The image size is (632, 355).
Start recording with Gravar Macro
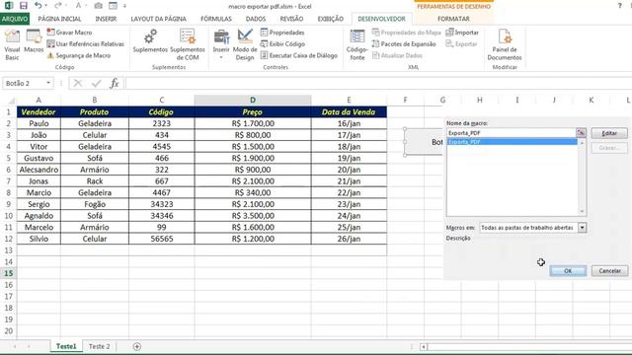point(69,33)
